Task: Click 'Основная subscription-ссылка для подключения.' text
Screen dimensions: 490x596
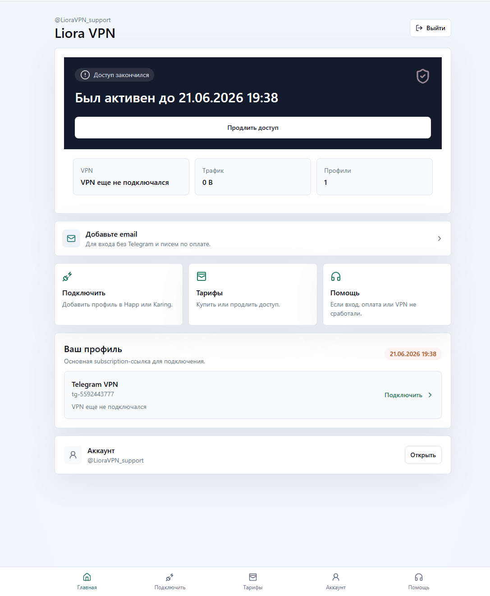Action: 134,361
